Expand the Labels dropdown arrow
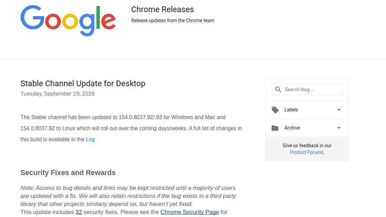 point(339,110)
